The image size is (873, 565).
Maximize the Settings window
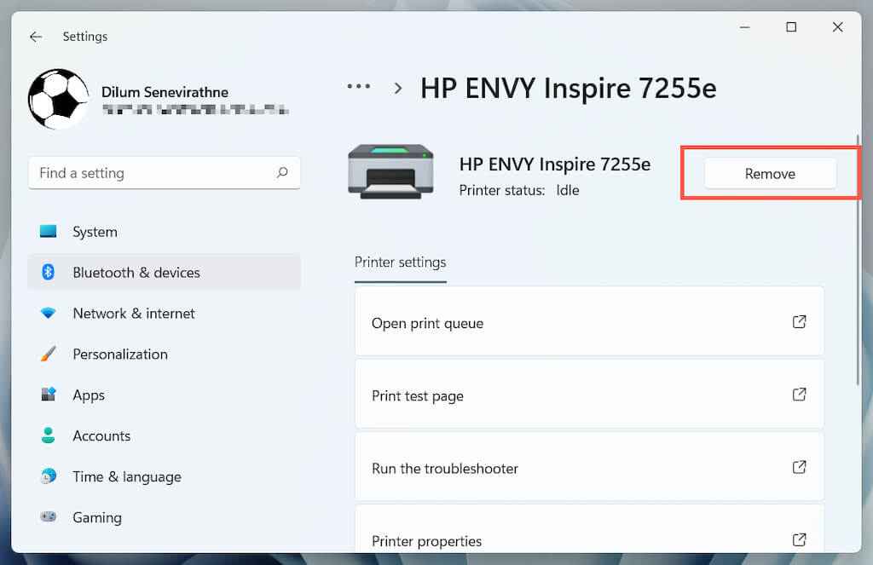[x=791, y=26]
